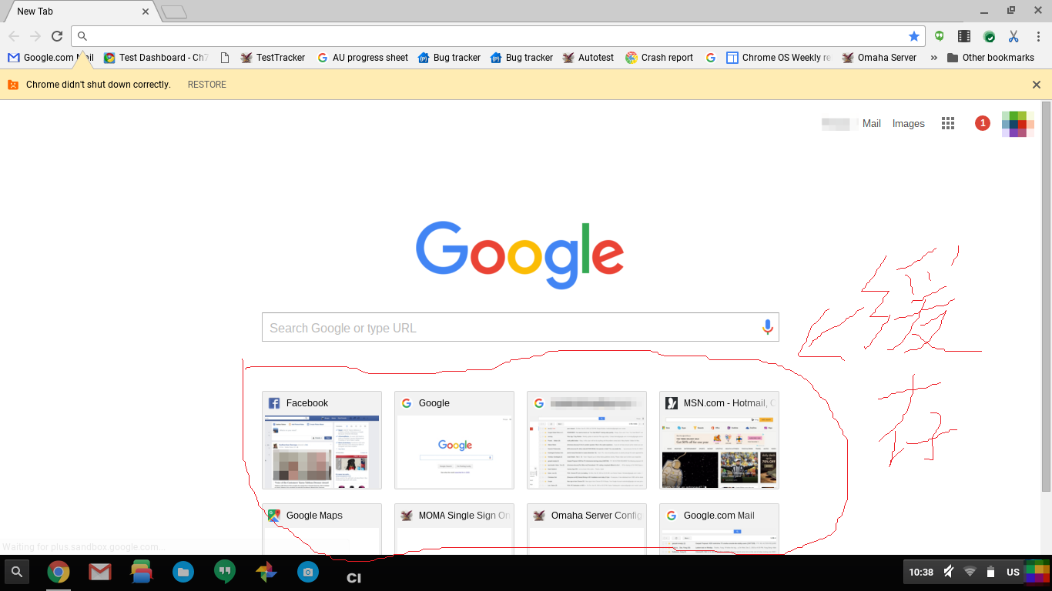Open Google Photos from the shelf
This screenshot has width=1052, height=591.
tap(266, 572)
